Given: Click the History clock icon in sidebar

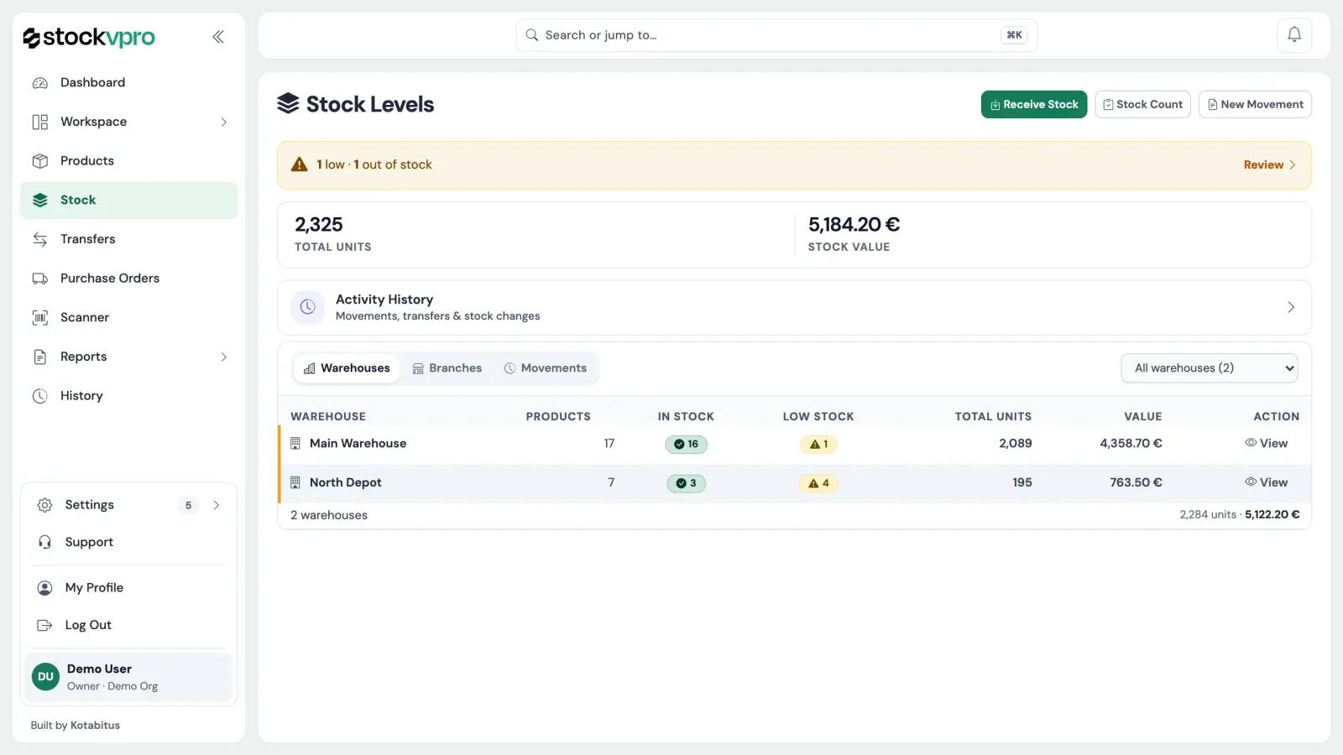Looking at the screenshot, I should coord(40,396).
